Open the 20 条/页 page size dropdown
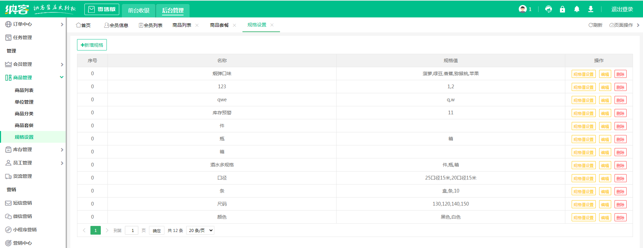Viewport: 643px width, 248px height. (200, 230)
